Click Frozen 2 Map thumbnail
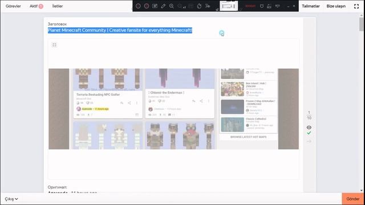The width and height of the screenshot is (365, 205). tap(232, 106)
